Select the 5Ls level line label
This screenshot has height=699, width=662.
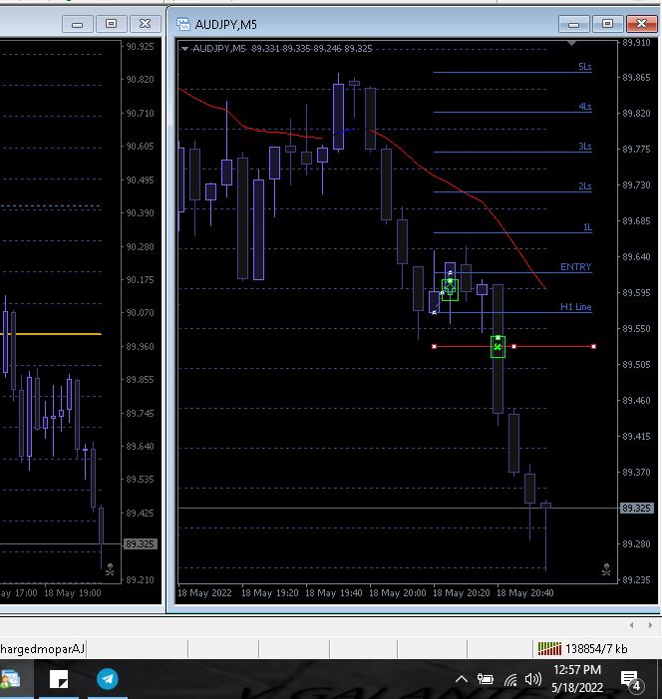coord(585,67)
